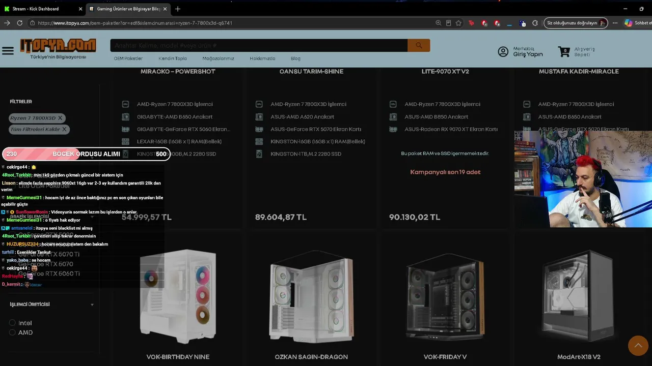Collapse the İşlemci Üreticisi filter section
This screenshot has height=366, width=652.
[x=92, y=305]
